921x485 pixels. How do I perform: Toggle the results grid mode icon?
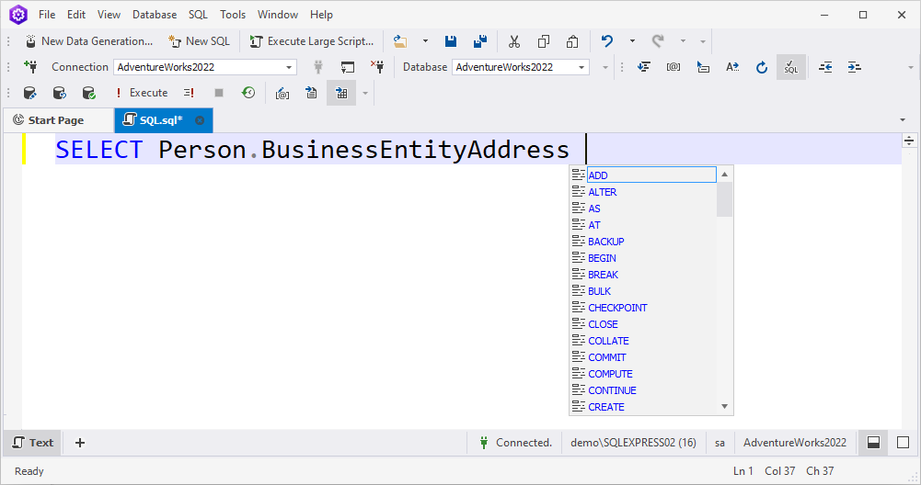341,93
